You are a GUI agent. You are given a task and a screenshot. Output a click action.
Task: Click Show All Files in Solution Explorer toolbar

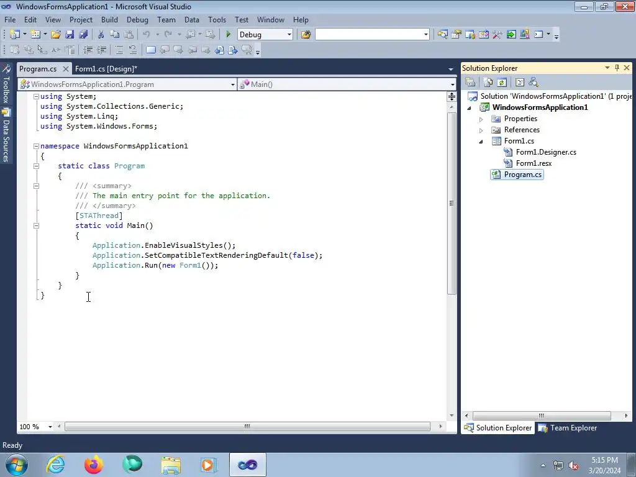(x=488, y=83)
